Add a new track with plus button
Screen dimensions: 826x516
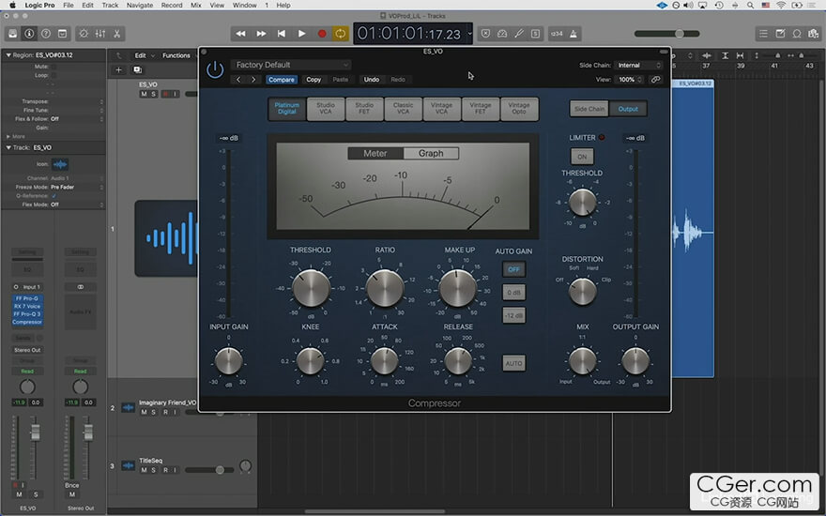click(118, 69)
